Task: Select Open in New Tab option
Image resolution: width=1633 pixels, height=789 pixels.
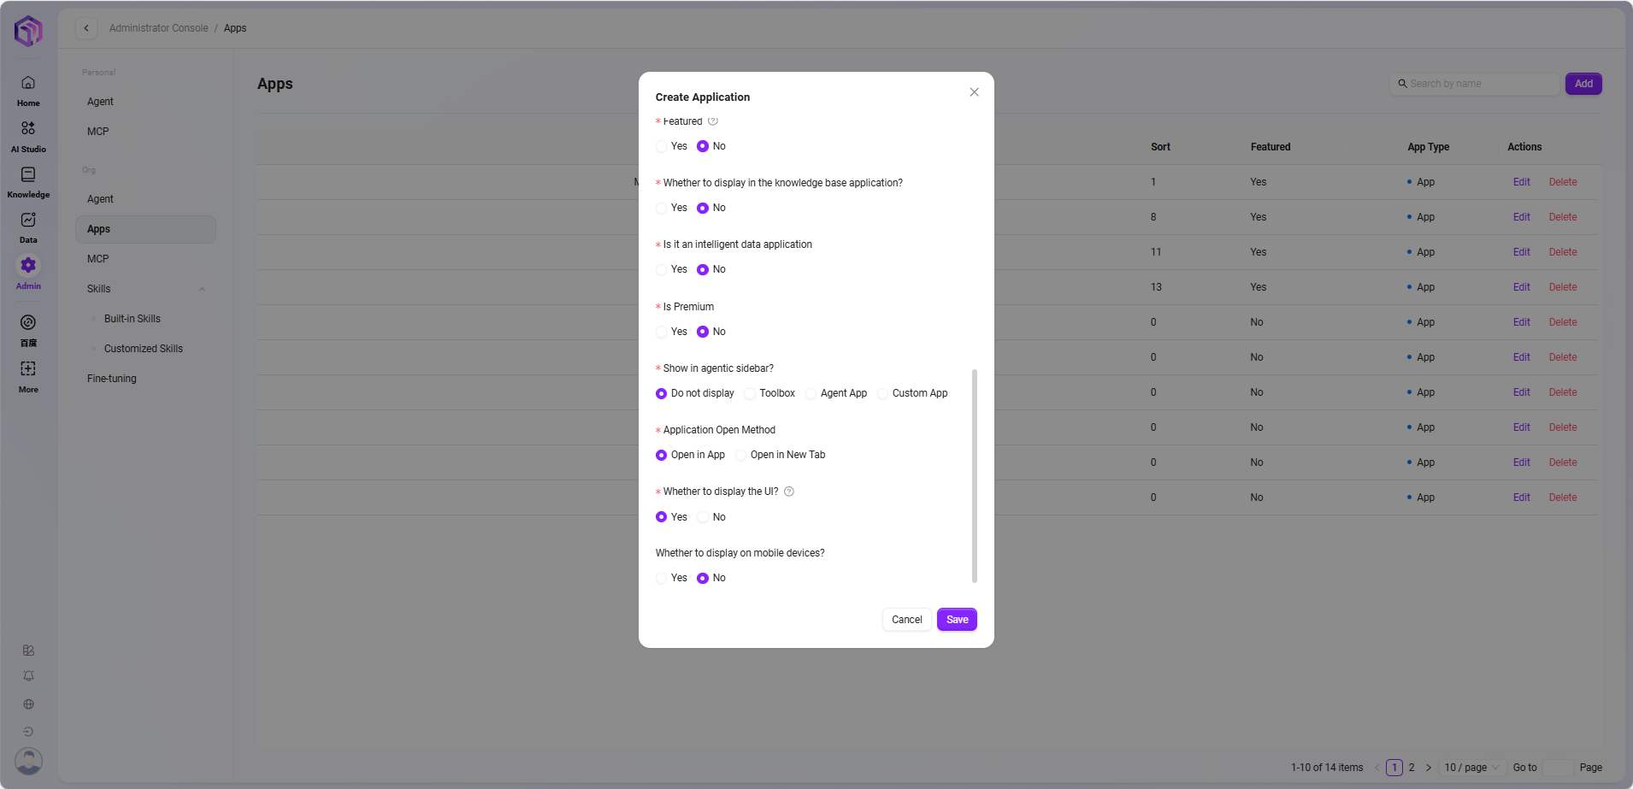Action: (741, 455)
